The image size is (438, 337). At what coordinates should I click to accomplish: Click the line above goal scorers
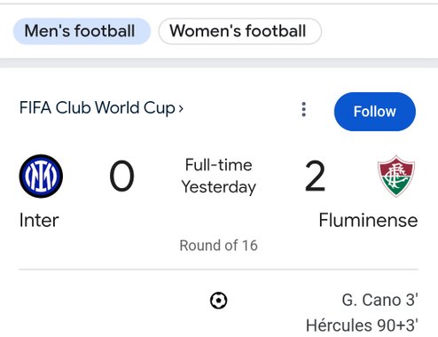click(x=219, y=270)
